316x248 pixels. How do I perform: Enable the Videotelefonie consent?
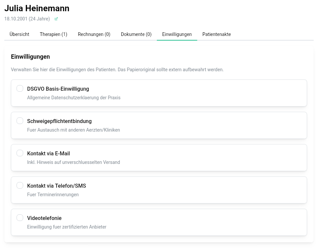[x=20, y=218]
